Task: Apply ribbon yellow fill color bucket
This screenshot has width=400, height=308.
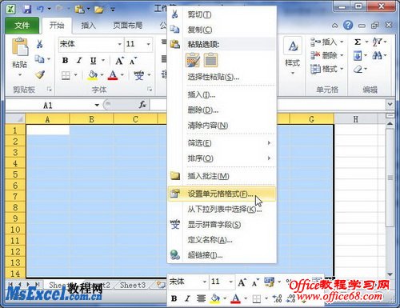Action: (93, 75)
